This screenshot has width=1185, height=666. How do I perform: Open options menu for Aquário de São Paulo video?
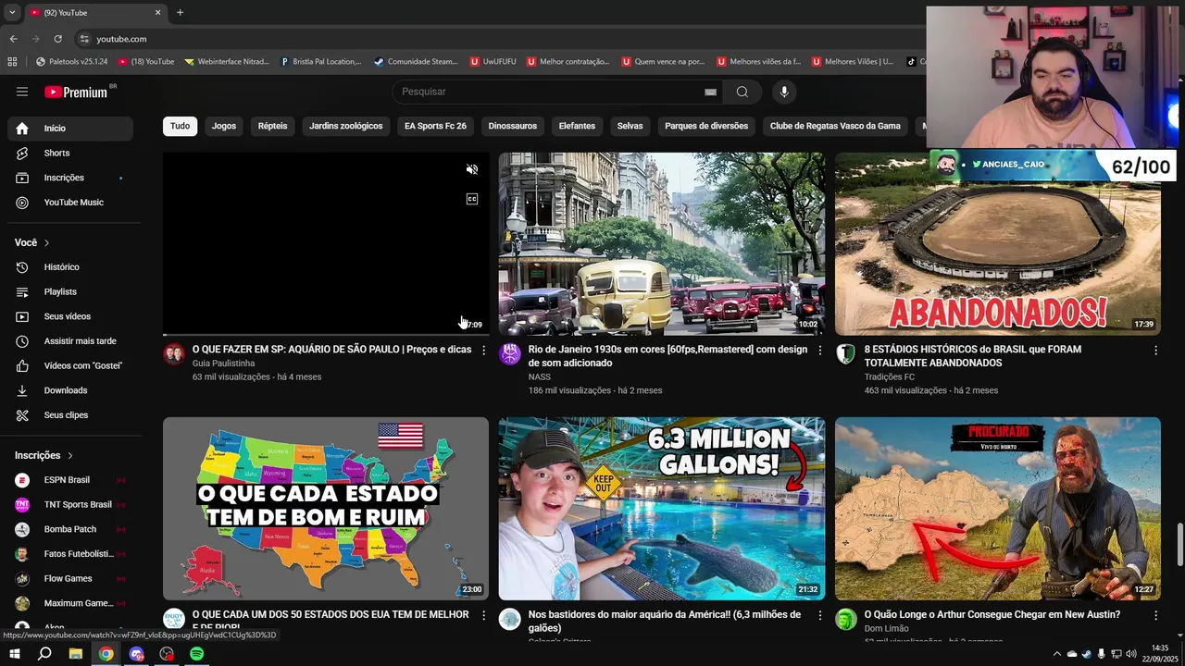tap(483, 351)
